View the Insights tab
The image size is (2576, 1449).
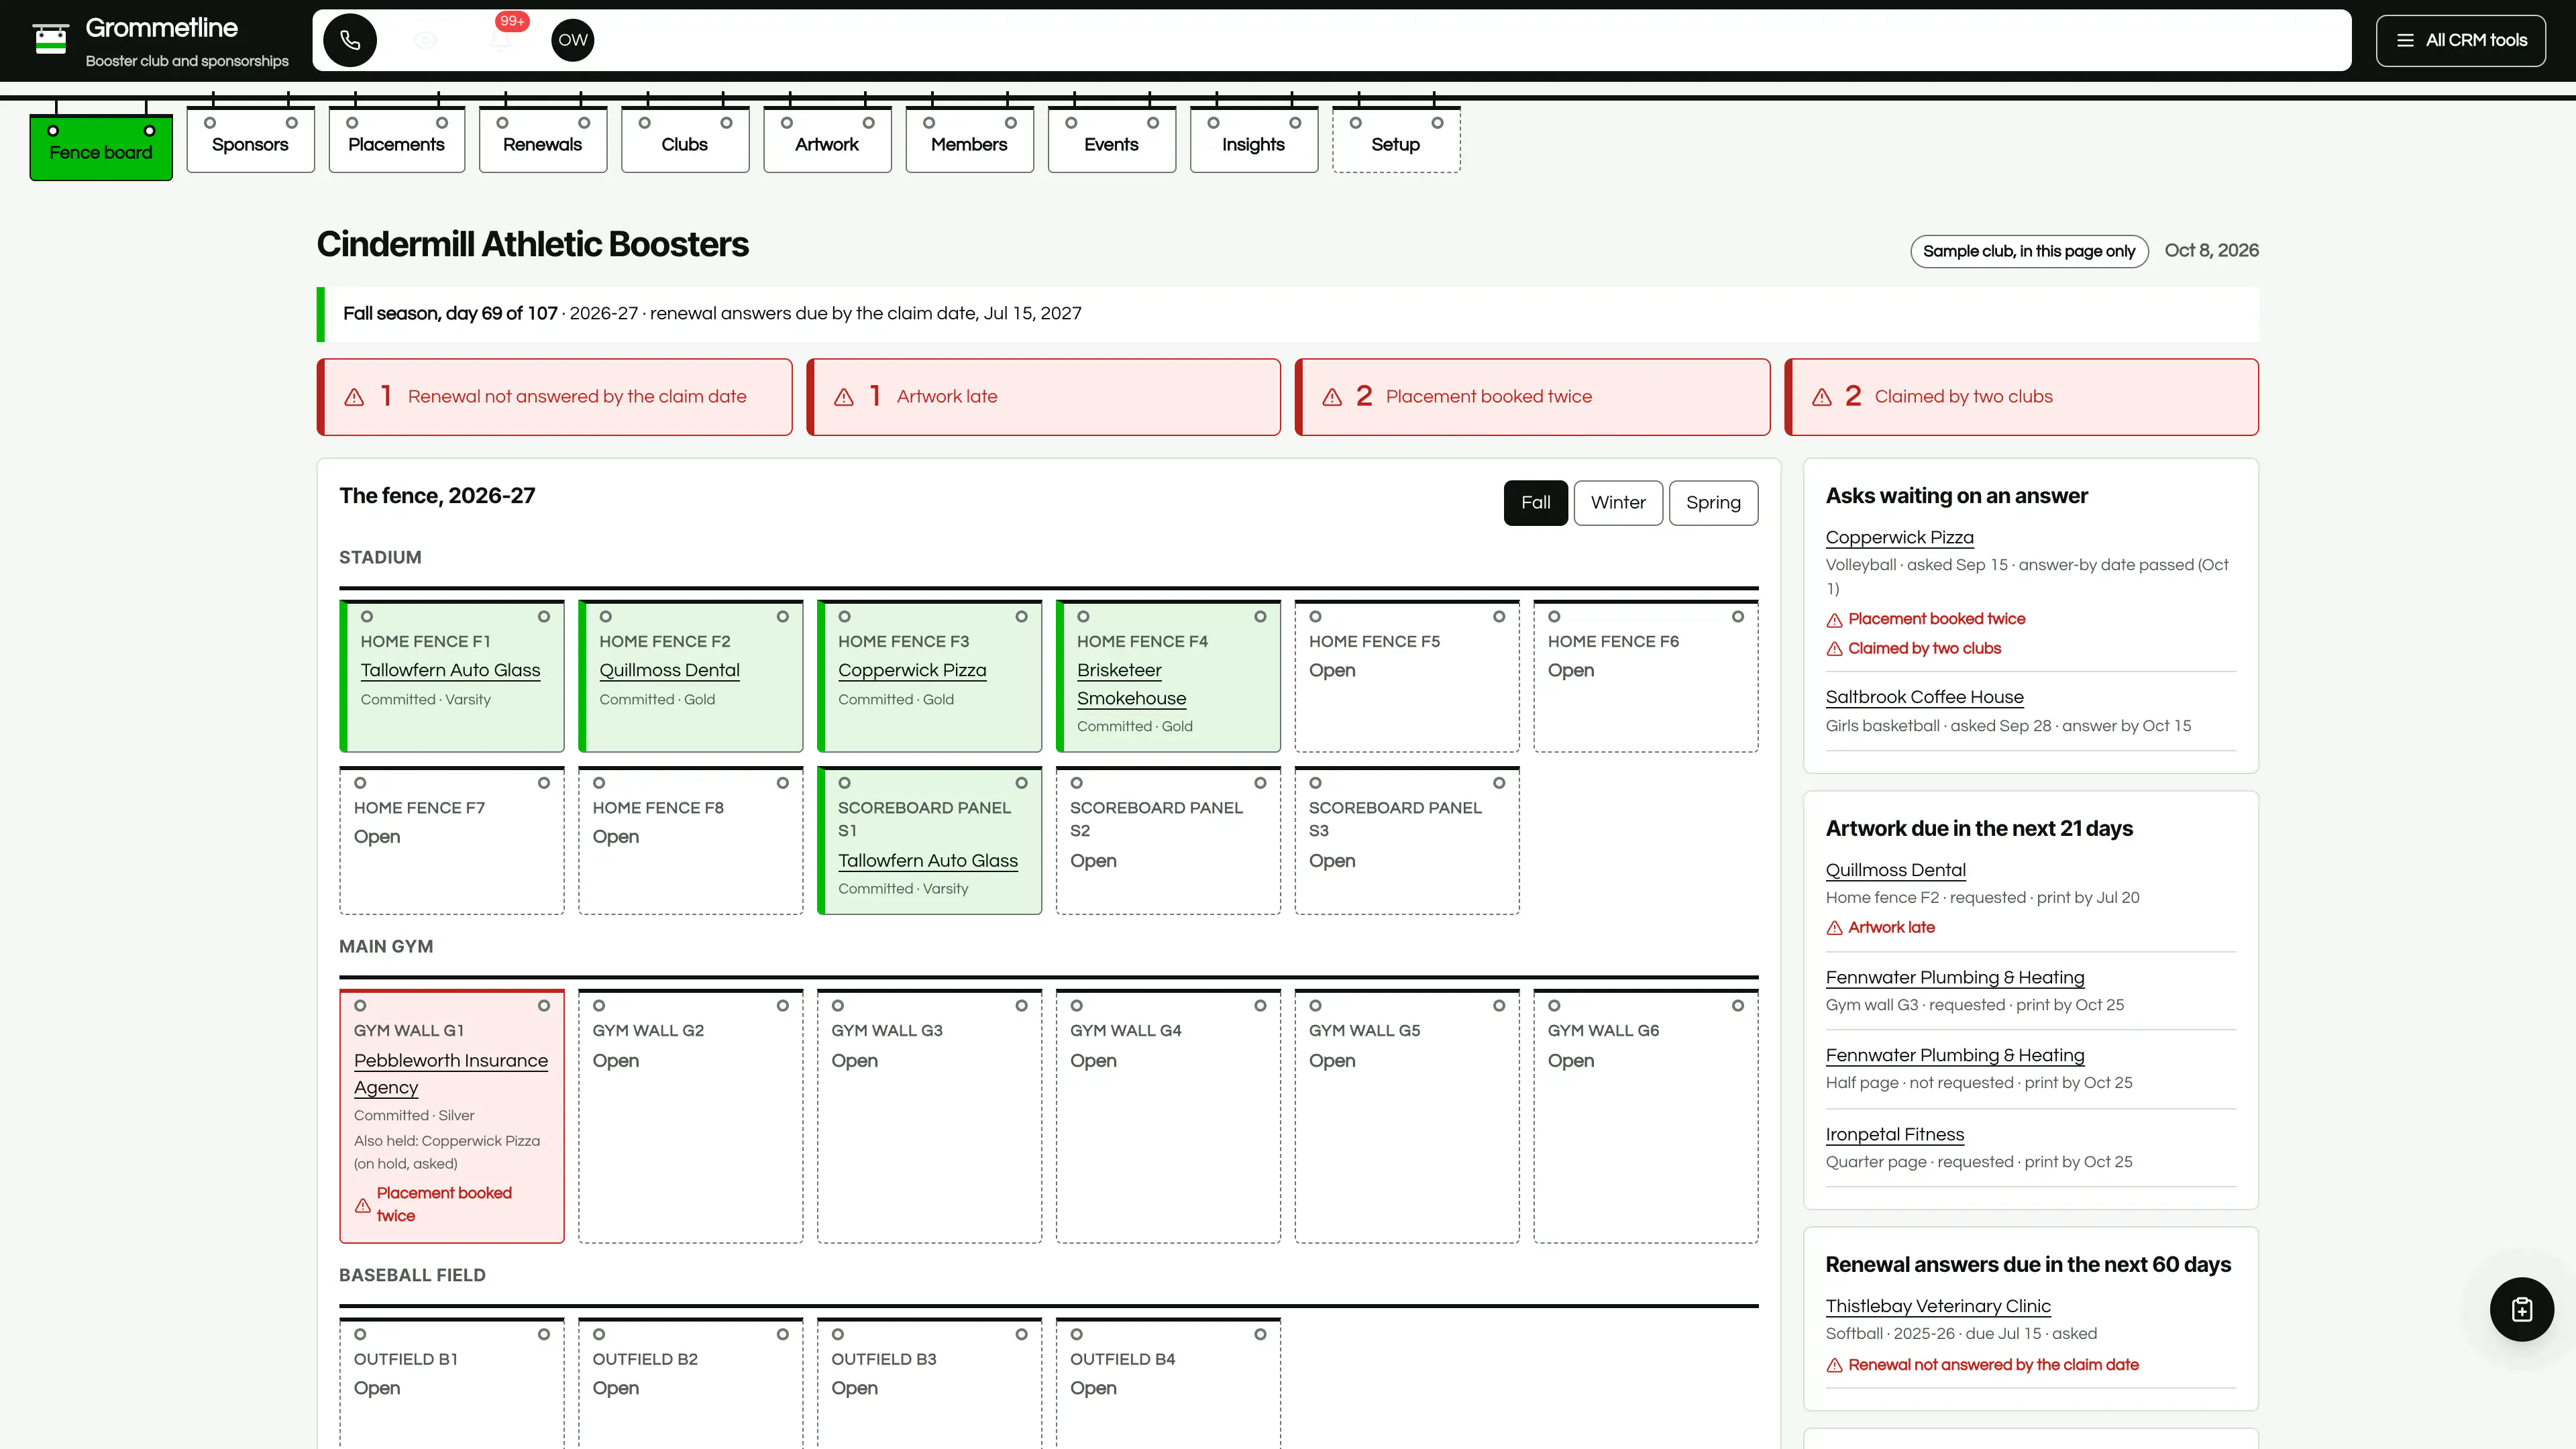click(x=1253, y=140)
